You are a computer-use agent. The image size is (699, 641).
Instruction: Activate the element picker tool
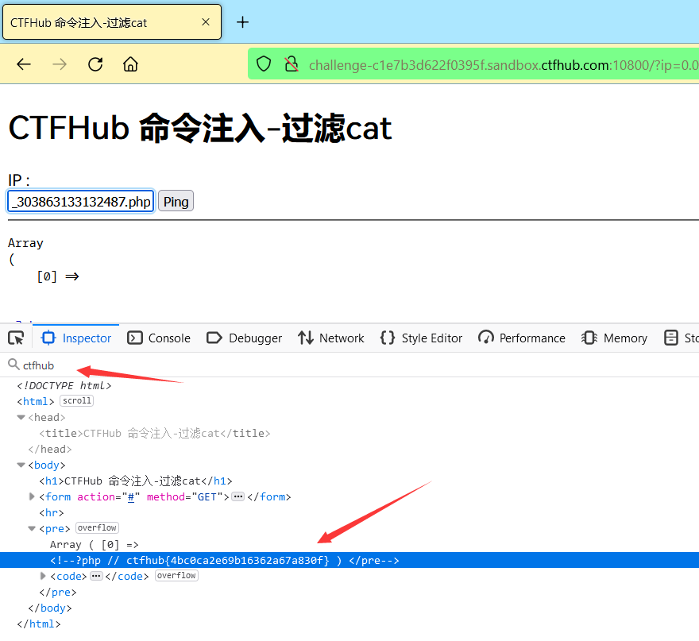(x=16, y=338)
